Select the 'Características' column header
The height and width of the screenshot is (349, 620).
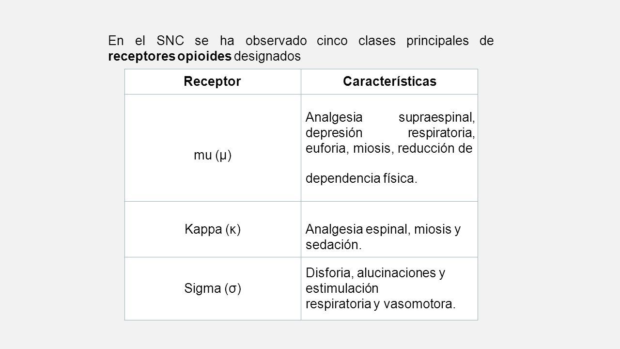(x=389, y=81)
